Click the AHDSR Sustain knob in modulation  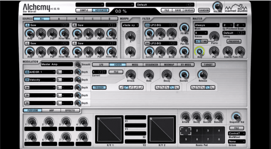coord(184,74)
